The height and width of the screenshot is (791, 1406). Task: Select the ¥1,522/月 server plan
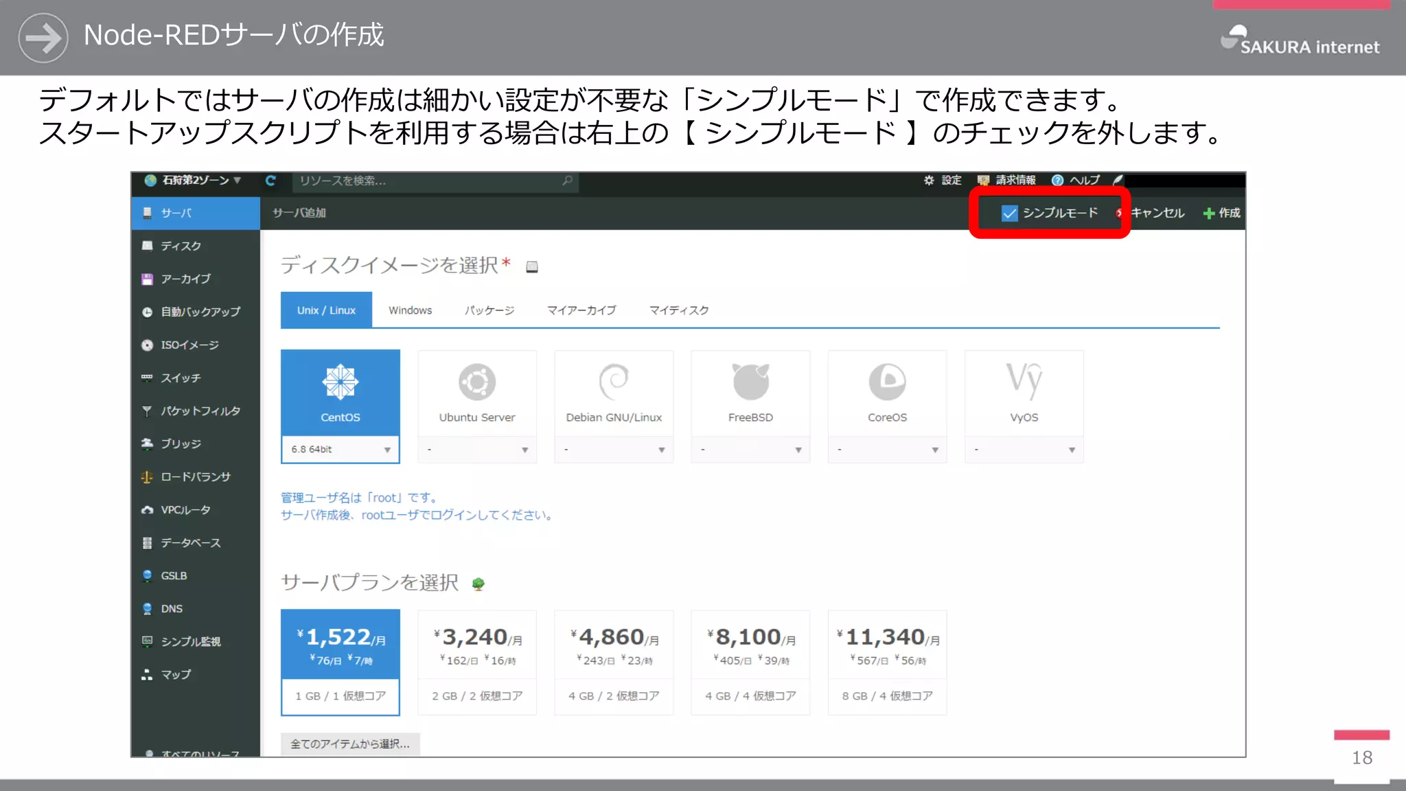tap(341, 663)
